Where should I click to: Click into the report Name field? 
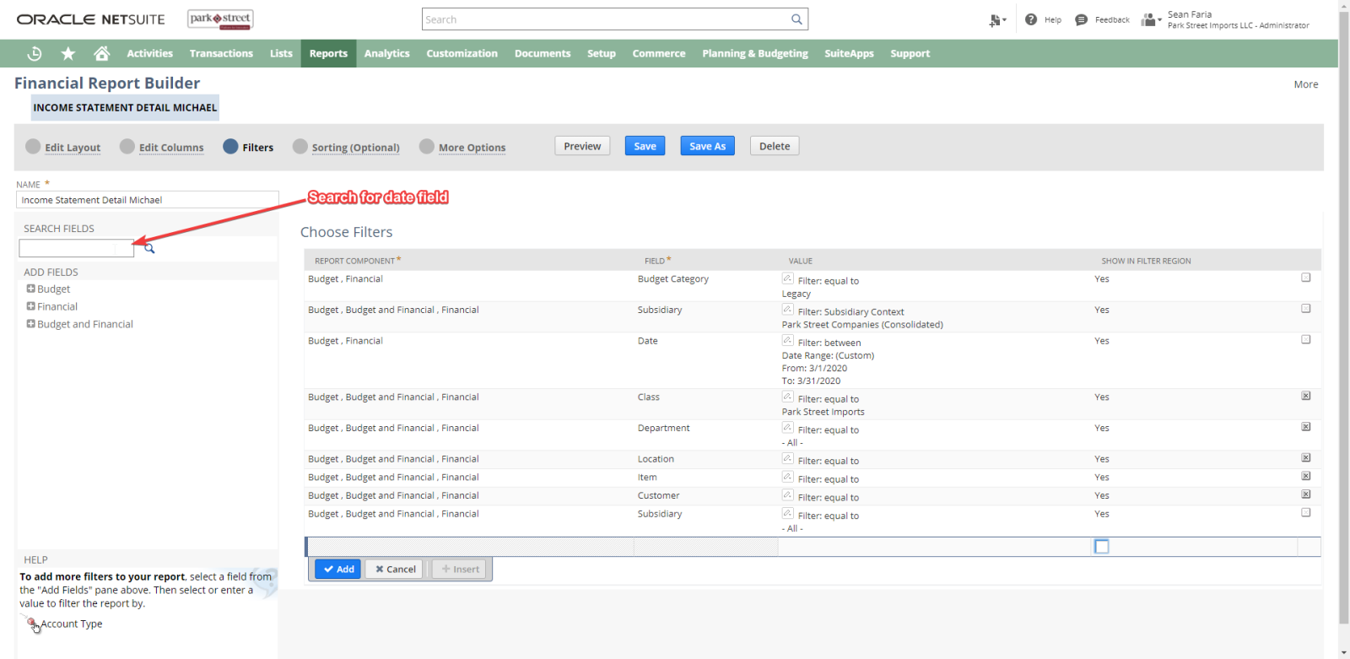[x=148, y=200]
